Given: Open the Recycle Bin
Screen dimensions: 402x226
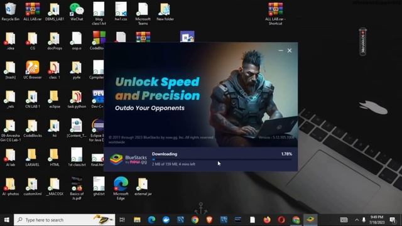Looking at the screenshot, I should pyautogui.click(x=11, y=11).
